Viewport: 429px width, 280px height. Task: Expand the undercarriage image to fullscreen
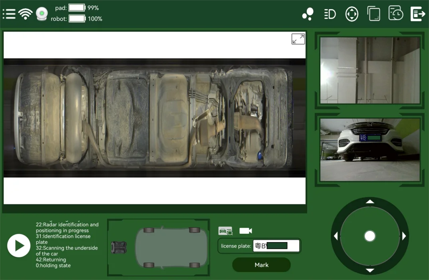point(298,39)
